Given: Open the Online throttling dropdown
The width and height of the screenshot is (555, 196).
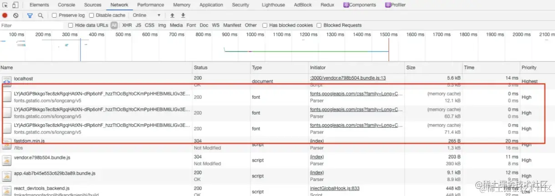Looking at the screenshot, I should (x=147, y=15).
